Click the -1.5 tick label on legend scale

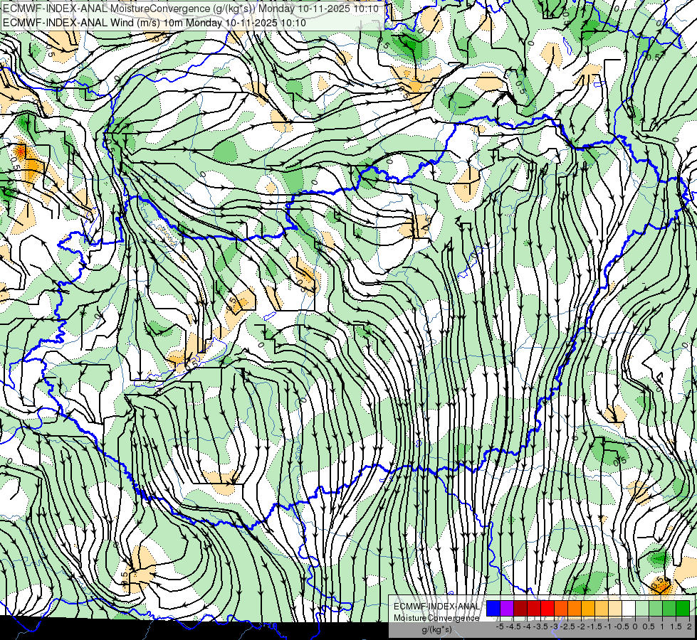tap(594, 626)
